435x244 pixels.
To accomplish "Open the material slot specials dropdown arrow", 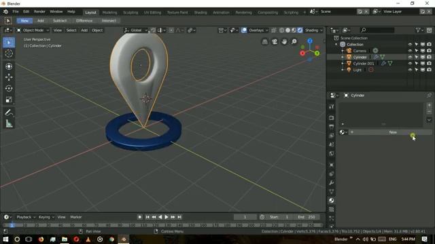I will (x=429, y=120).
